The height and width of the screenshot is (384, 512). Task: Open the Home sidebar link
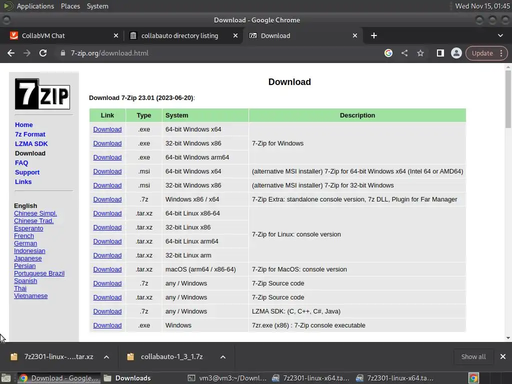[x=24, y=124]
